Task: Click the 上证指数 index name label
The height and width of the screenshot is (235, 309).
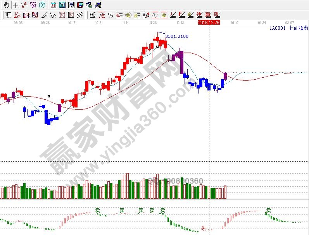Action: (x=299, y=28)
